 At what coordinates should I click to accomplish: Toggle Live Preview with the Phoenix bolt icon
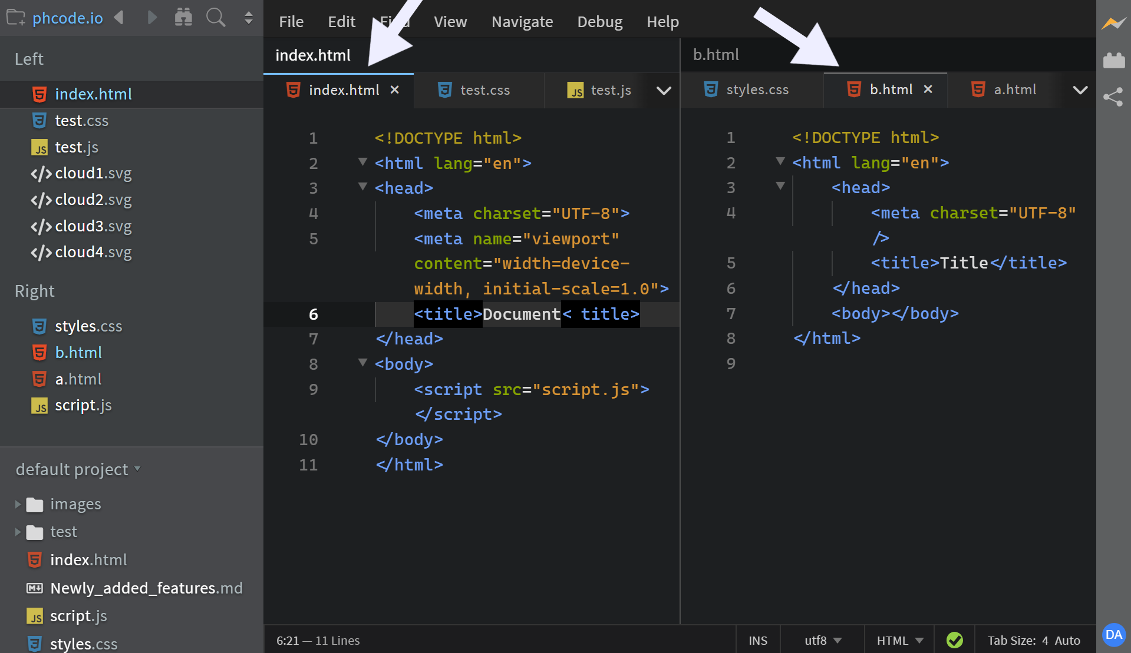[x=1114, y=24]
